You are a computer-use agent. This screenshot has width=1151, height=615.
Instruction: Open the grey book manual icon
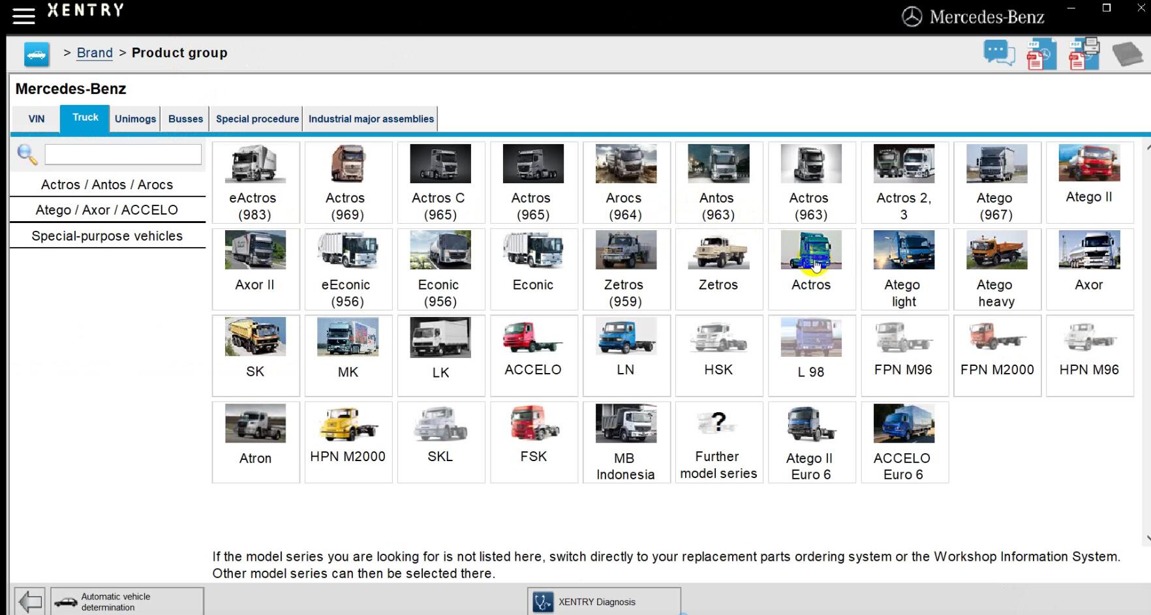(1128, 54)
